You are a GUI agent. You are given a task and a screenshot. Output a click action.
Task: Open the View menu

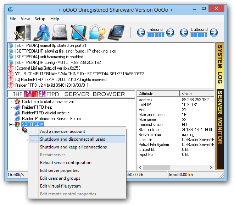click(x=25, y=19)
